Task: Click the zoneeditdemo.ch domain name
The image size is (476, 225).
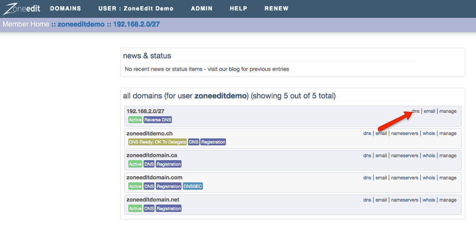Action: tap(150, 133)
